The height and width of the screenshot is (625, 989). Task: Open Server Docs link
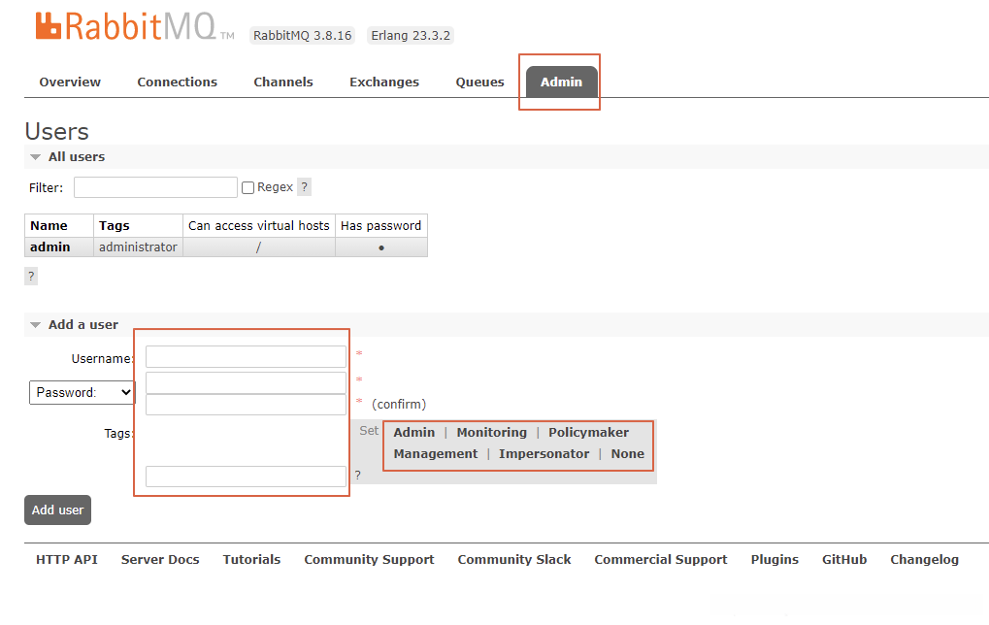click(160, 559)
